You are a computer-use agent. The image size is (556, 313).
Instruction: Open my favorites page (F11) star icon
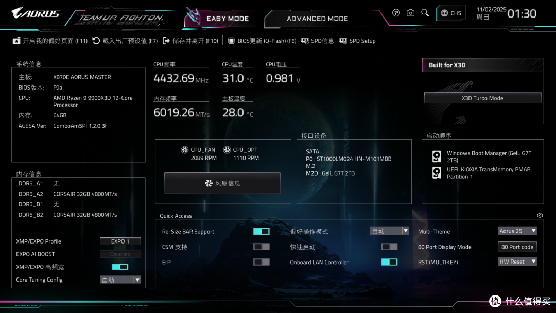[16, 41]
